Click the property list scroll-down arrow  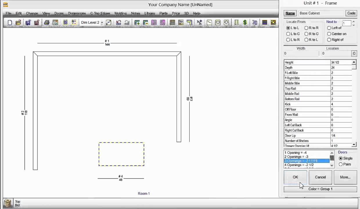coord(354,145)
